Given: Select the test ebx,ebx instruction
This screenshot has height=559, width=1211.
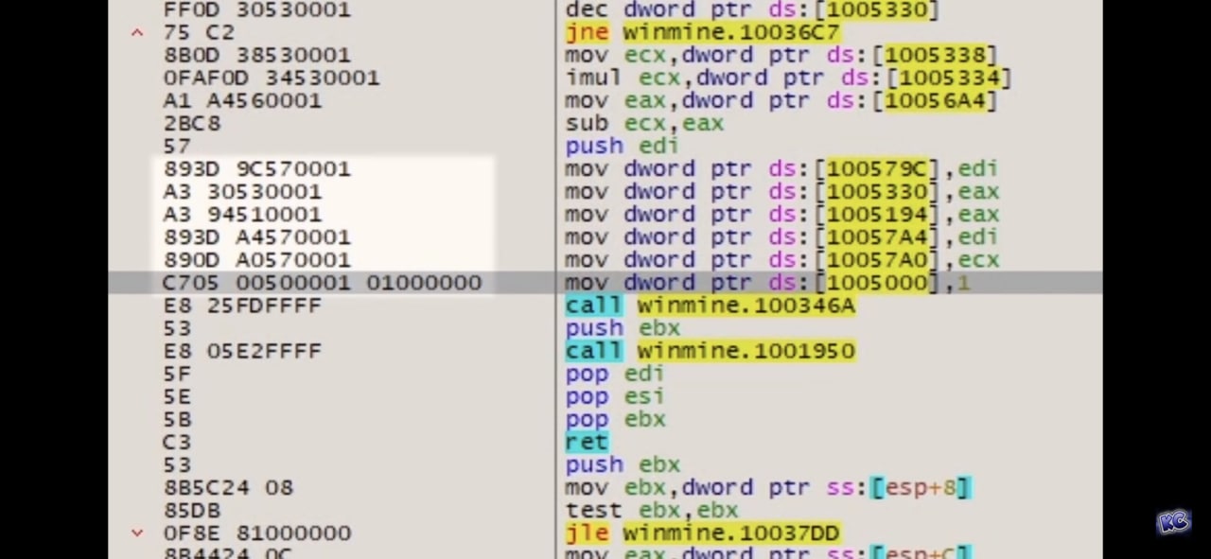Looking at the screenshot, I should coord(651,510).
